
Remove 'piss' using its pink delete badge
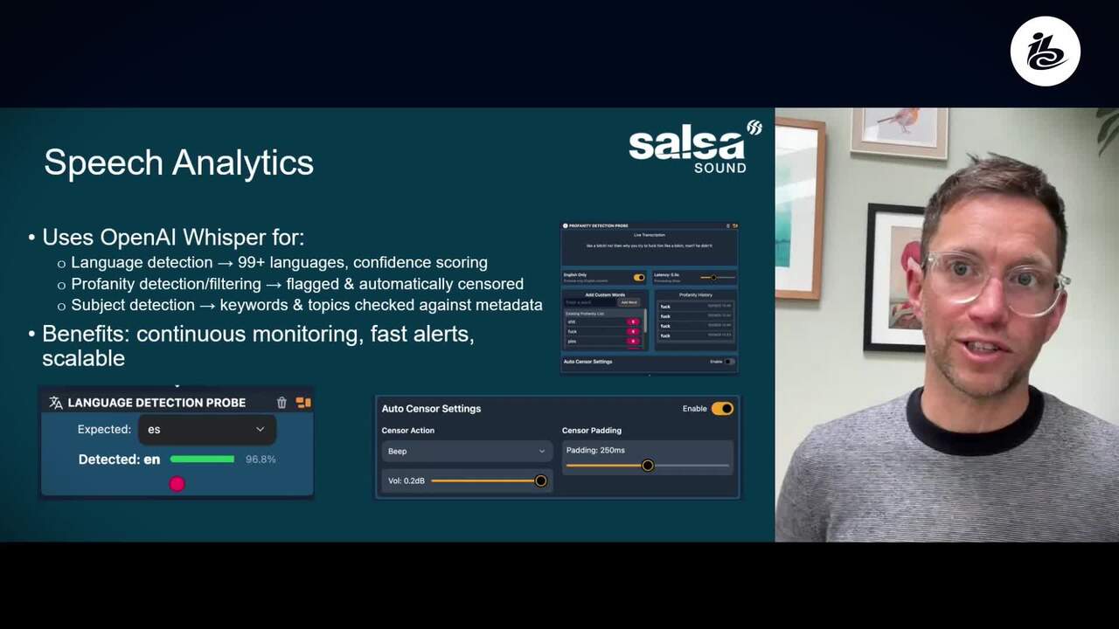click(x=633, y=342)
